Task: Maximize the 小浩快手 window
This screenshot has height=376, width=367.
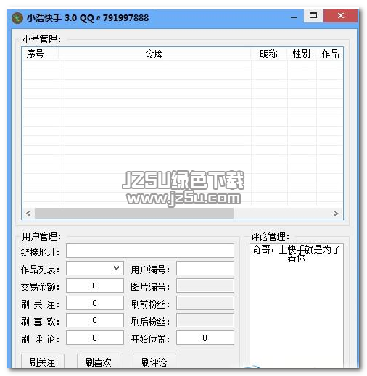Action: point(313,16)
